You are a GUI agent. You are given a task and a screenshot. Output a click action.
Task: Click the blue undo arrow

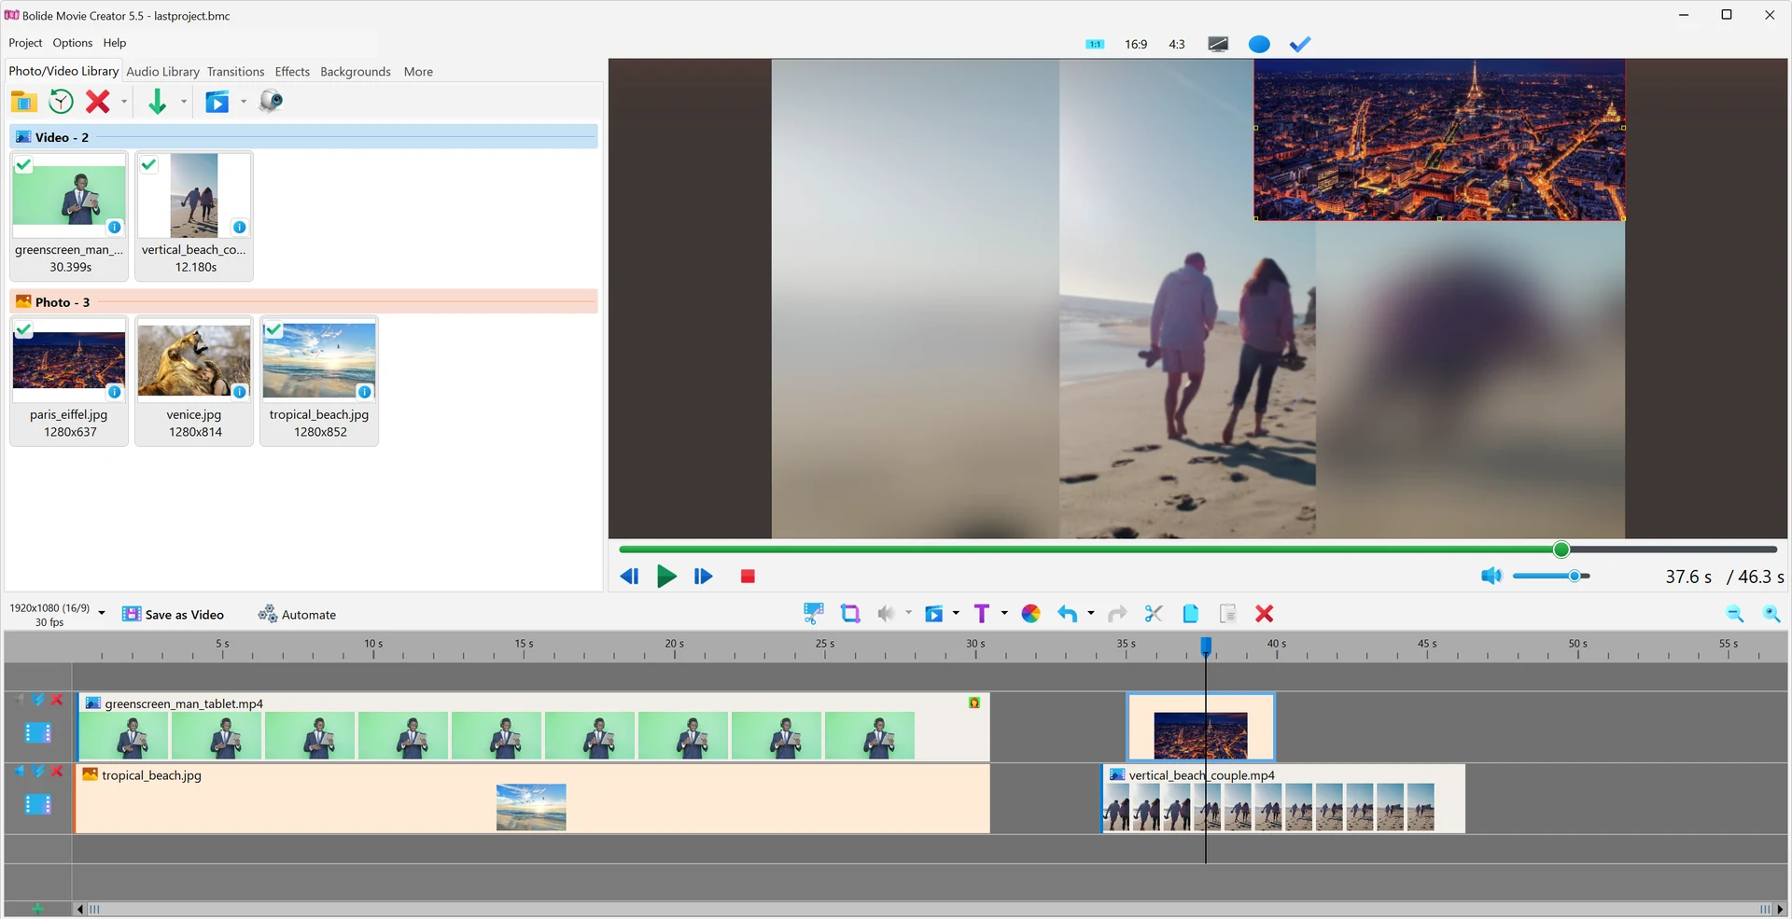click(x=1068, y=613)
